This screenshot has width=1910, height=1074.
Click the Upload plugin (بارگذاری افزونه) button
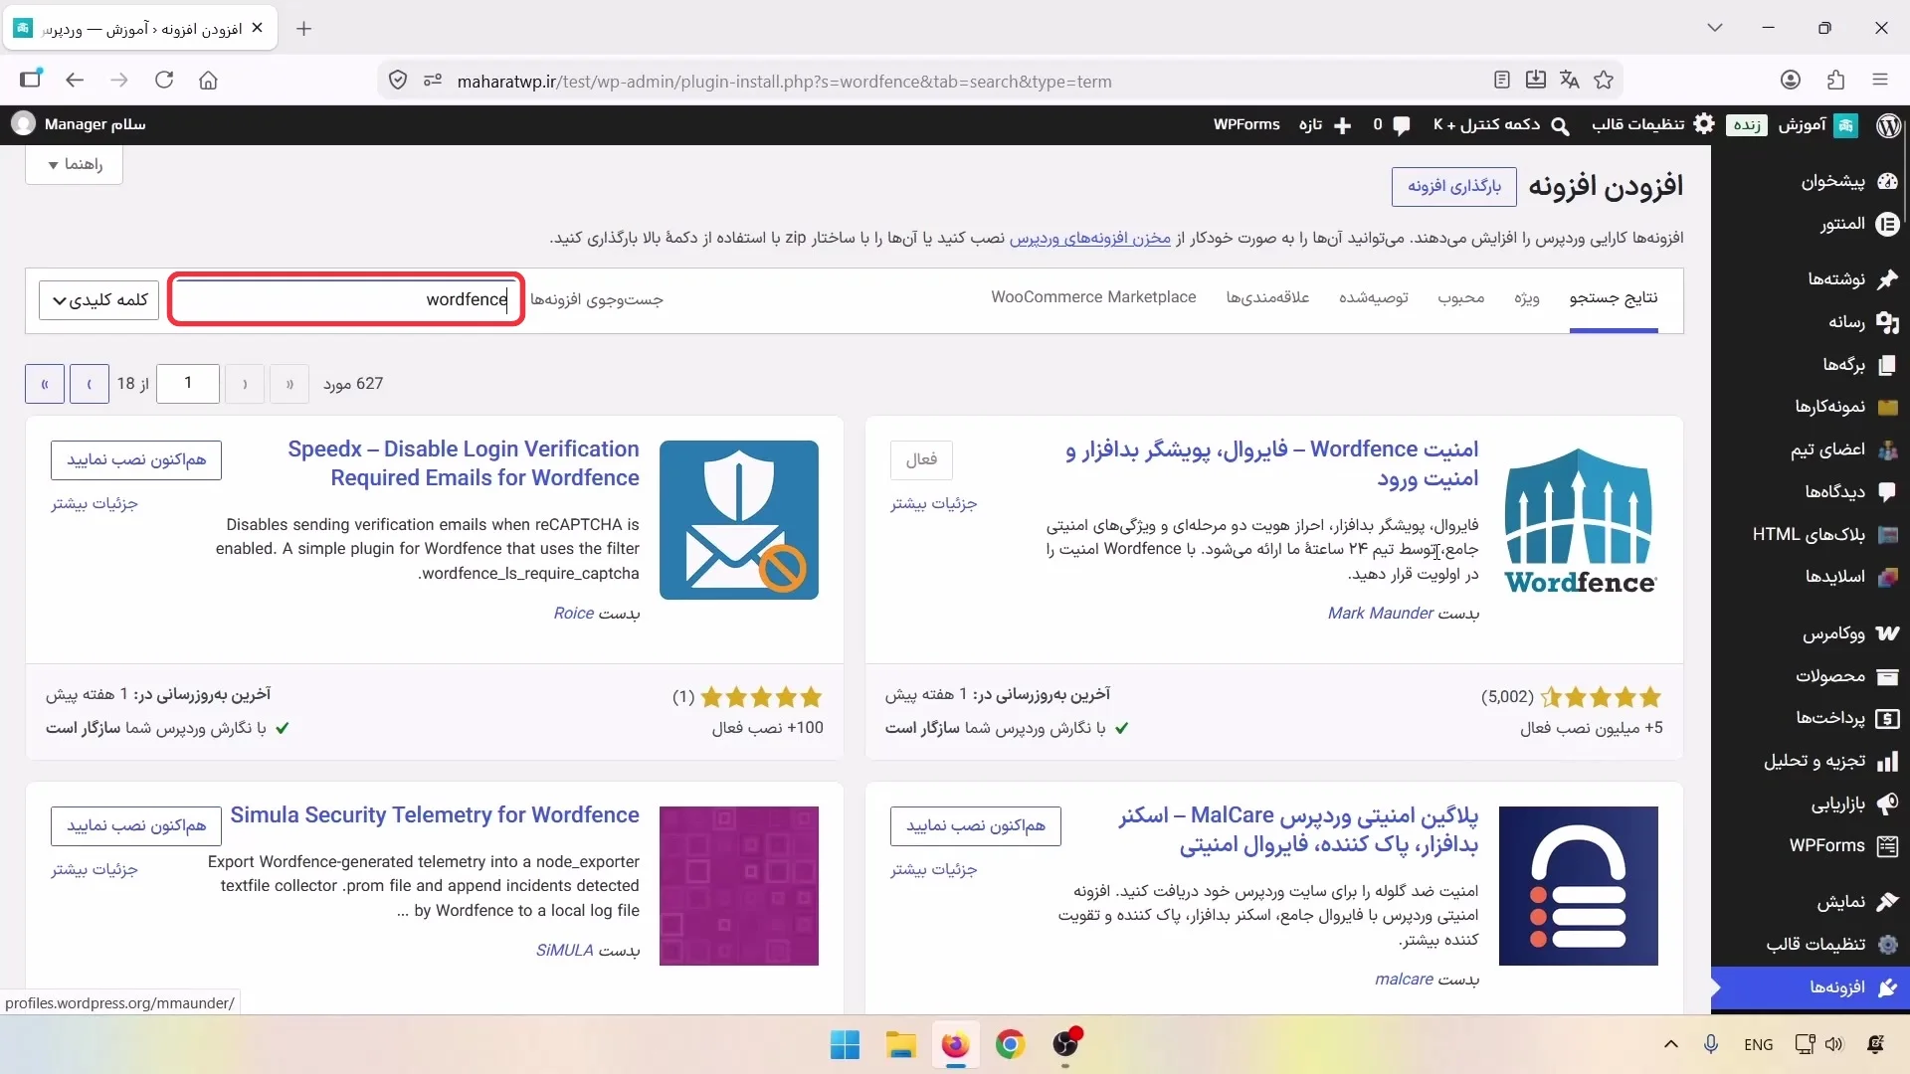1454,186
